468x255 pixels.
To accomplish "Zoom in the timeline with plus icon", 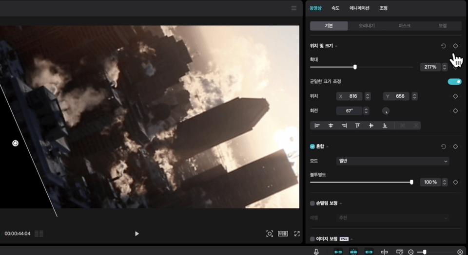I will pos(460,252).
